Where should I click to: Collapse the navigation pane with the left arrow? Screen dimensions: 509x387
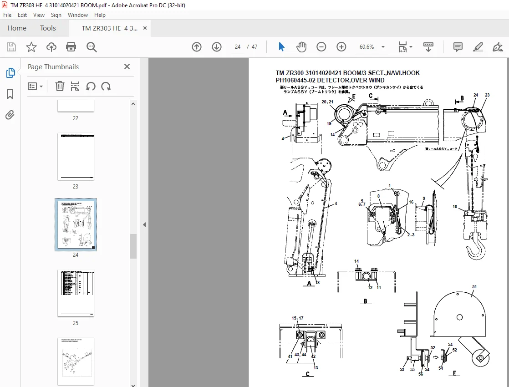(x=144, y=224)
